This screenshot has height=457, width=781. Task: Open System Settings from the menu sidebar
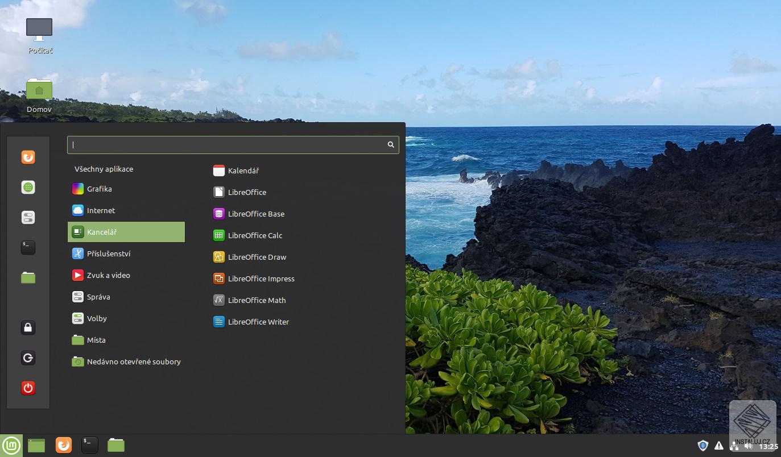coord(28,217)
